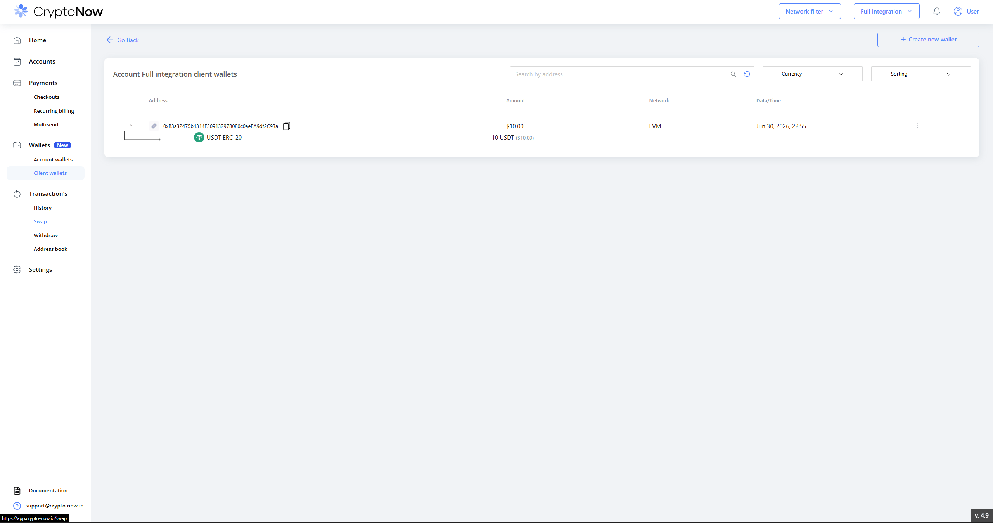Open Transaction's menu section

pos(48,194)
